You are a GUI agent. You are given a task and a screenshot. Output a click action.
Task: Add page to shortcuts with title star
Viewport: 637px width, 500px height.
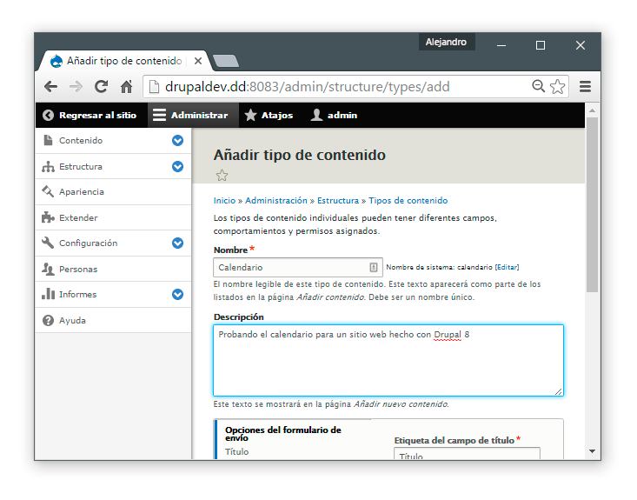coord(222,176)
